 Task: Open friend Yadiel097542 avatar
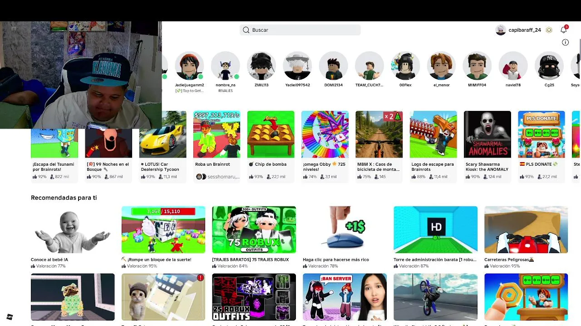click(297, 66)
